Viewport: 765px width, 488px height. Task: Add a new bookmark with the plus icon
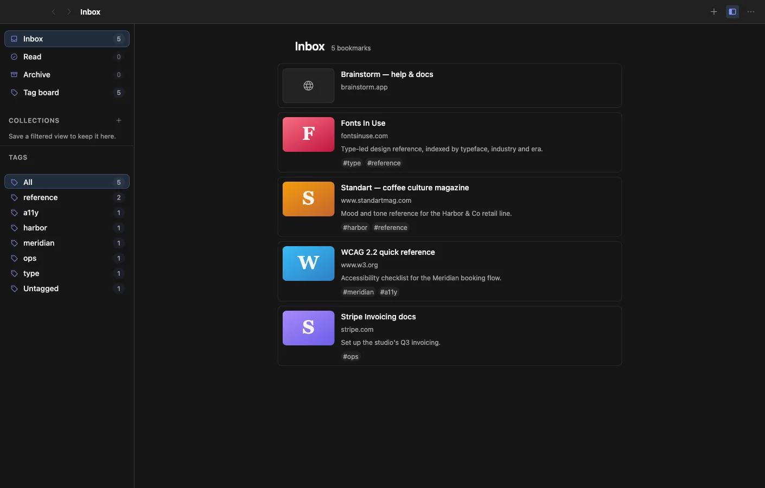pos(714,11)
